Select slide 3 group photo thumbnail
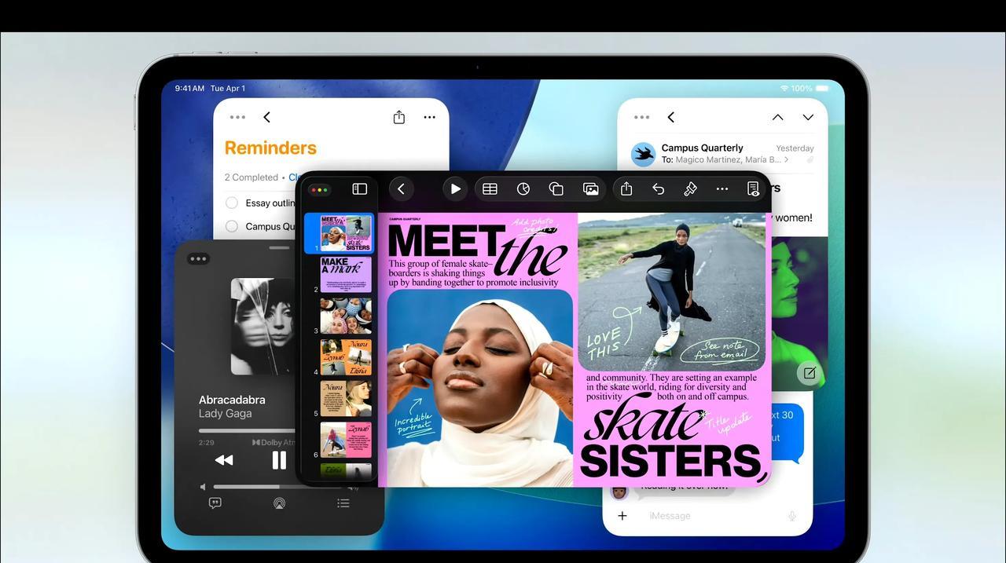This screenshot has height=563, width=1006. pos(346,316)
